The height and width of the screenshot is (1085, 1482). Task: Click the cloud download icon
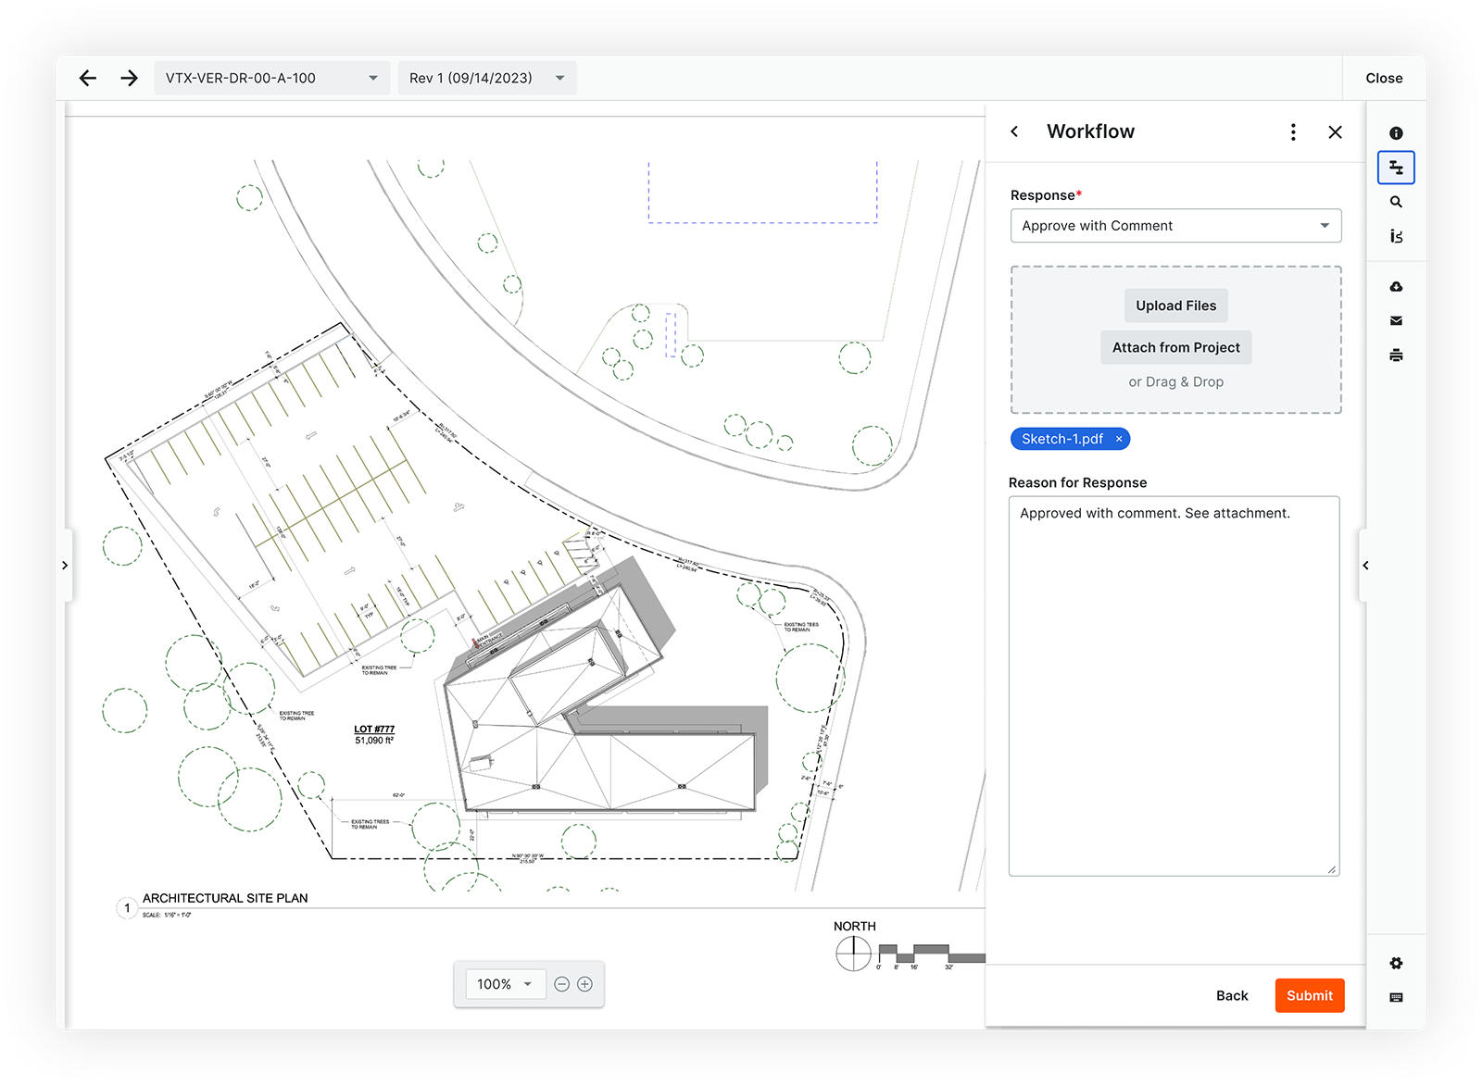(x=1396, y=287)
